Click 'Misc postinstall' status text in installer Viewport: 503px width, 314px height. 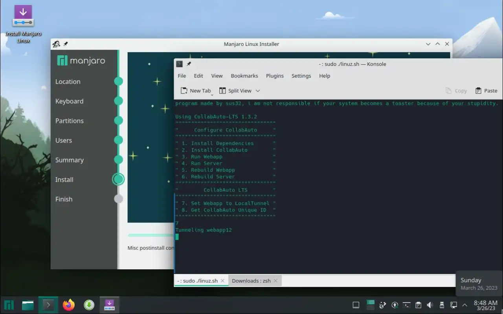tap(151, 248)
